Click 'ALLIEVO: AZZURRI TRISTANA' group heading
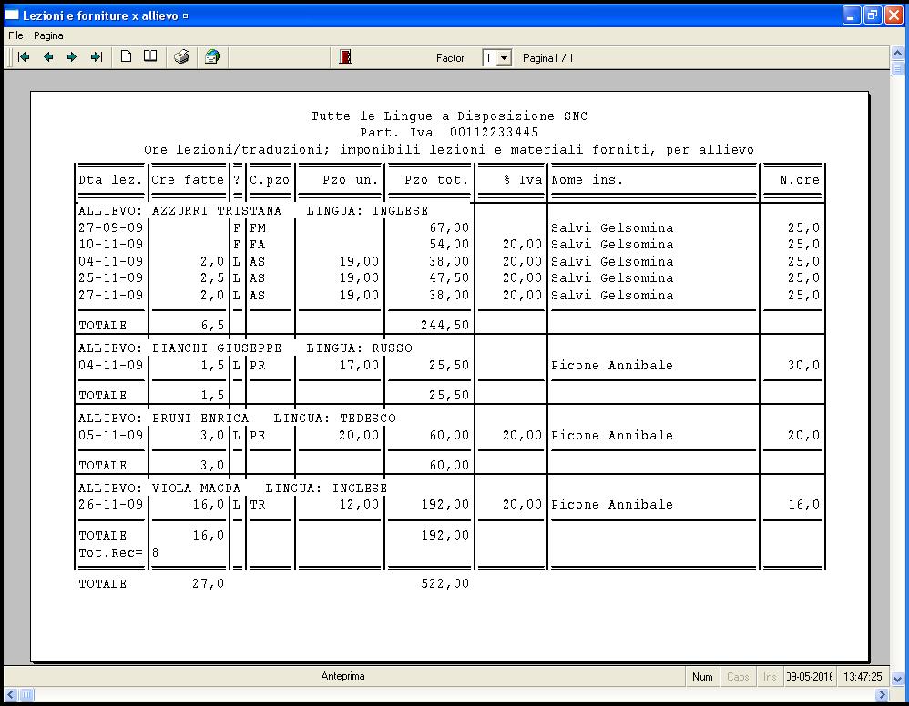This screenshot has width=909, height=706. pyautogui.click(x=179, y=211)
